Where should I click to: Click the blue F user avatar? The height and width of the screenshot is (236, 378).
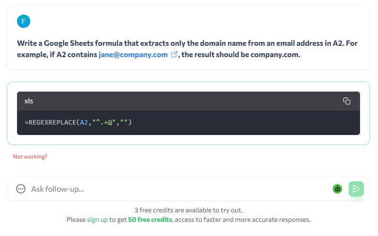(x=24, y=21)
